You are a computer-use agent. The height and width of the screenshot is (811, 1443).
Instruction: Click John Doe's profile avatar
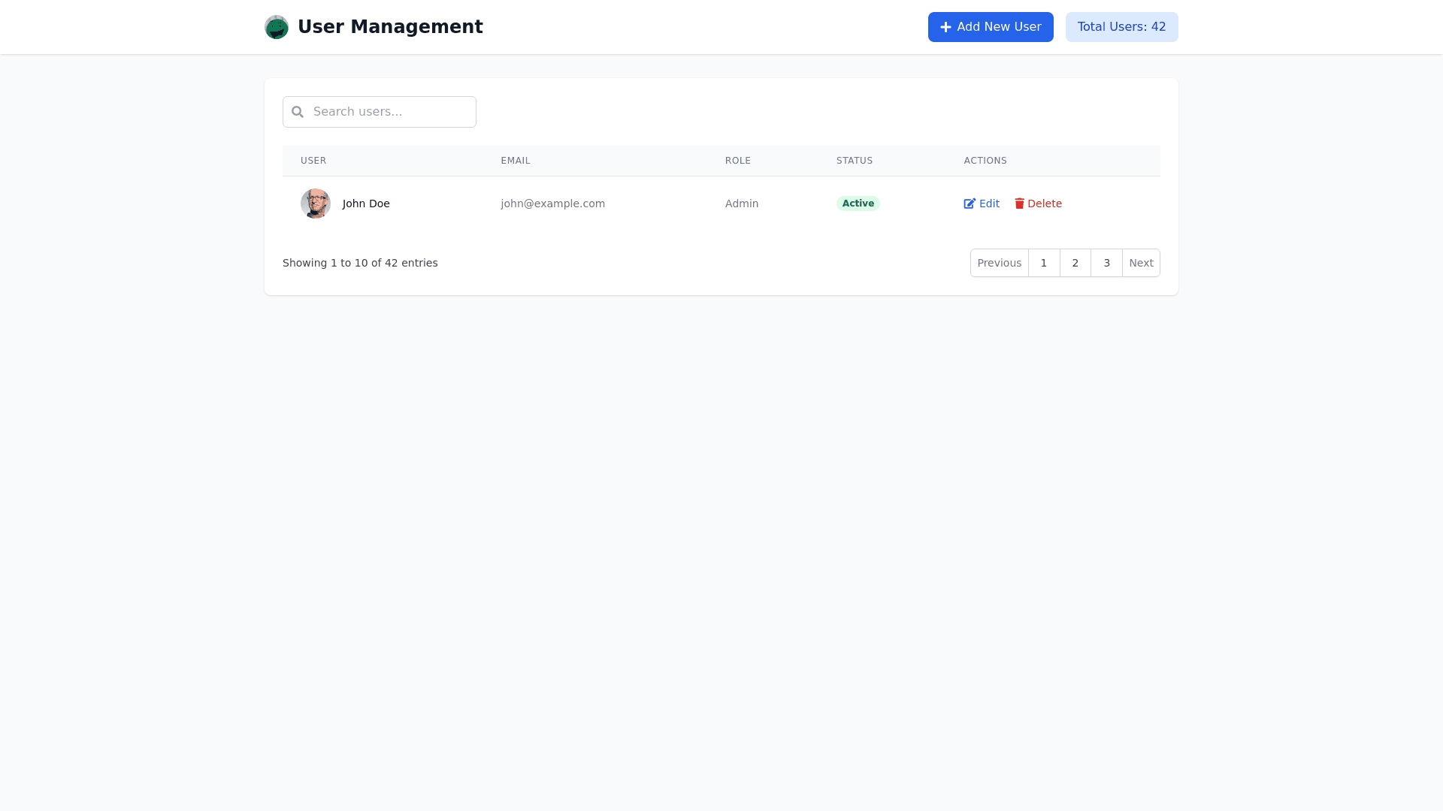[x=316, y=204]
